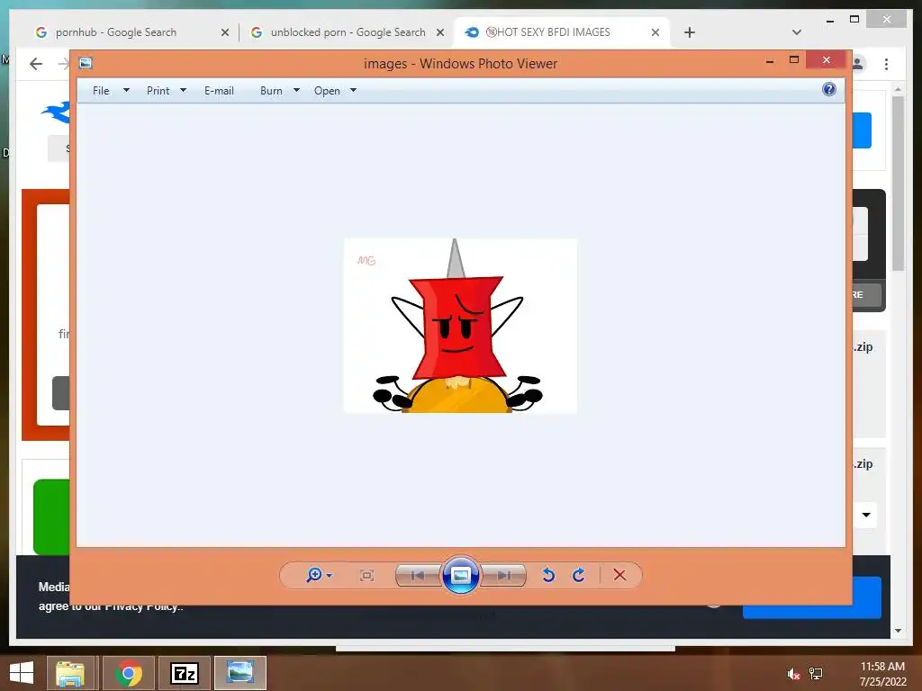Click the Photo Viewer help icon

[x=829, y=89]
